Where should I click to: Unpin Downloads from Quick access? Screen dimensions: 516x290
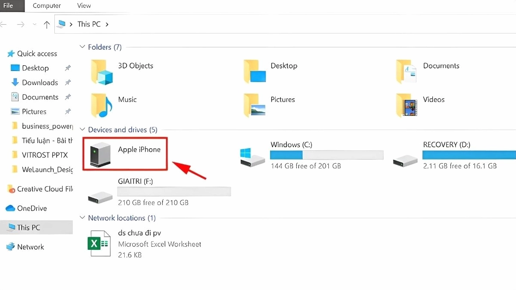point(68,83)
